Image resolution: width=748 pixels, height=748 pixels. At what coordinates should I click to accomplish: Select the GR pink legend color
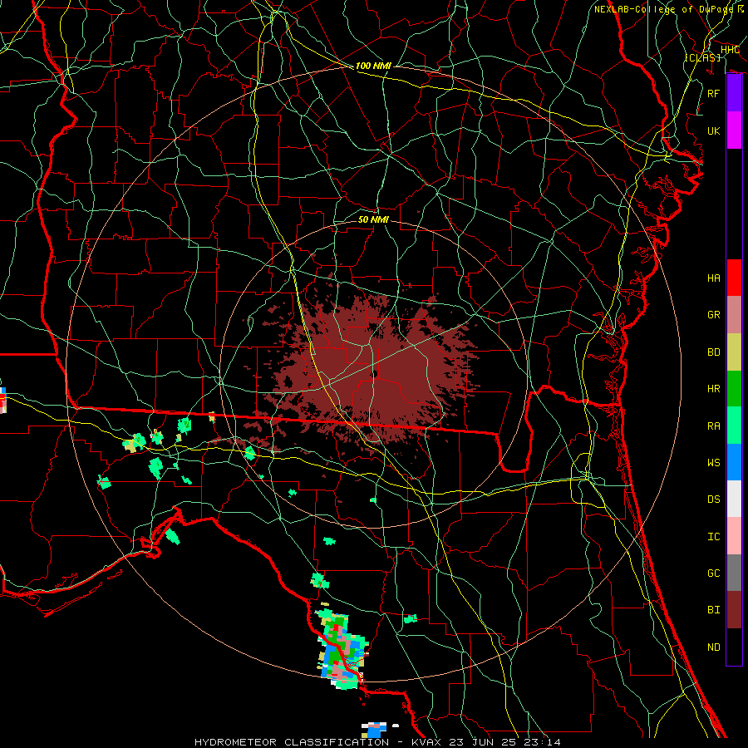point(734,315)
